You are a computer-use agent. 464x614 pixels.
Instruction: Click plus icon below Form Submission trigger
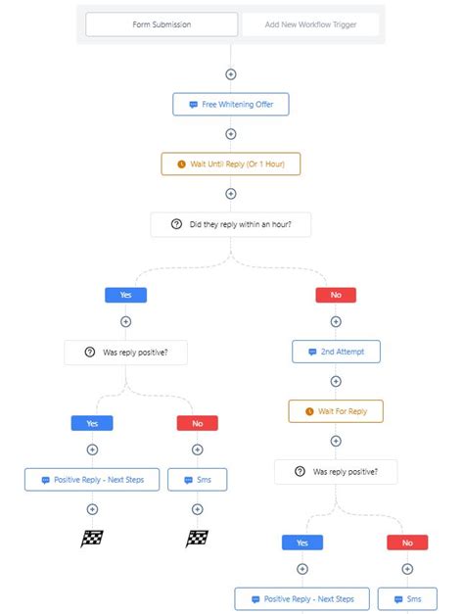pos(231,74)
